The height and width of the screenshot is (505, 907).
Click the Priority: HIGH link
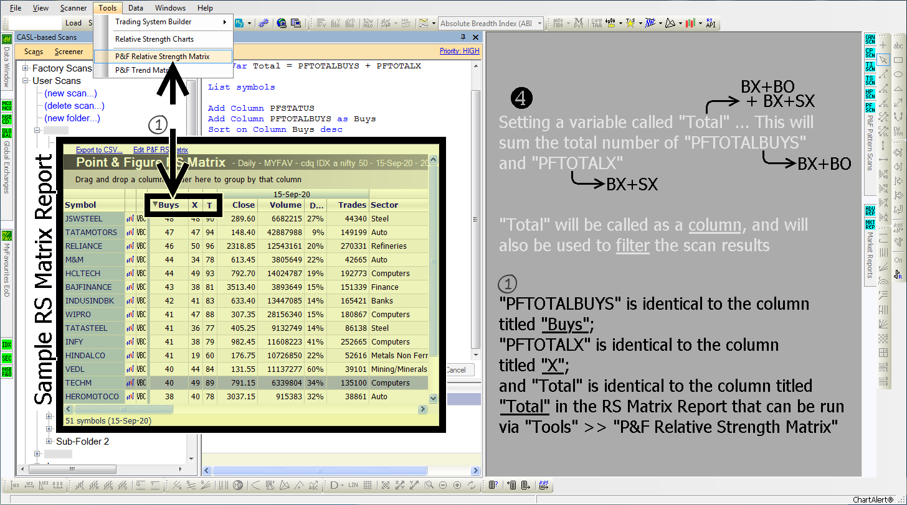tap(460, 51)
